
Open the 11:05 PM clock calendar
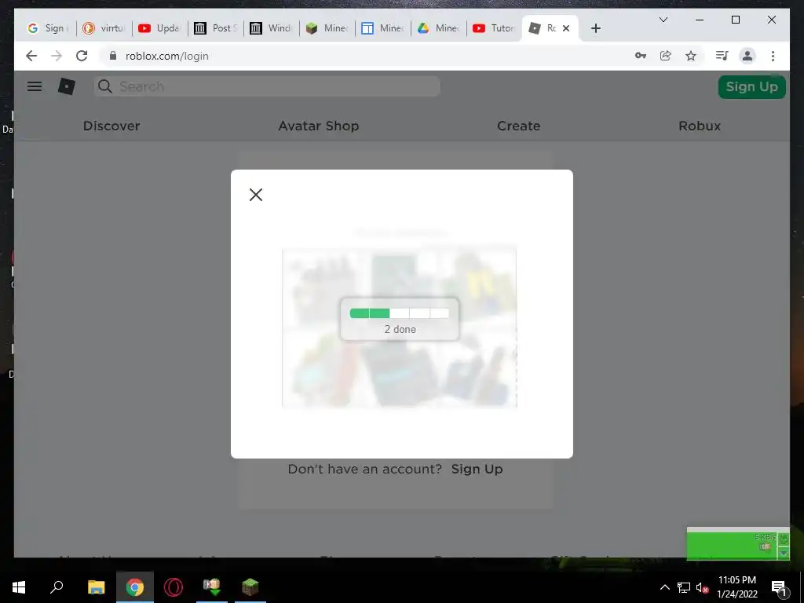tap(736, 587)
